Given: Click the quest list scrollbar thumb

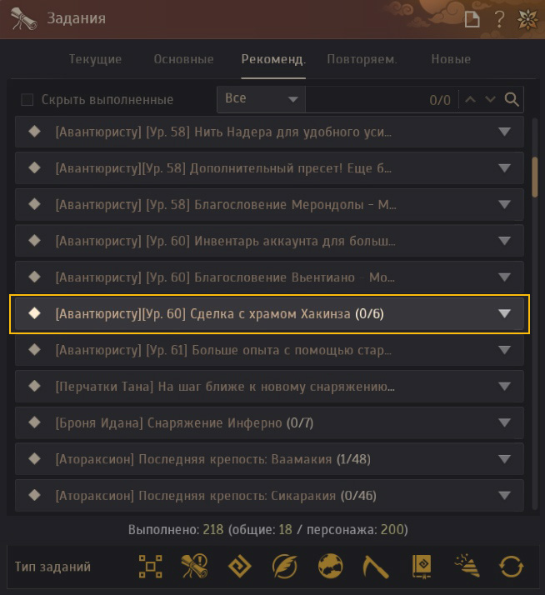Looking at the screenshot, I should click(535, 175).
